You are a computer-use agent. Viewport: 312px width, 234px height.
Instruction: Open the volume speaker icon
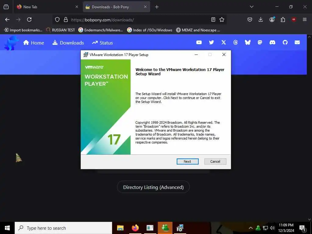coord(272,228)
